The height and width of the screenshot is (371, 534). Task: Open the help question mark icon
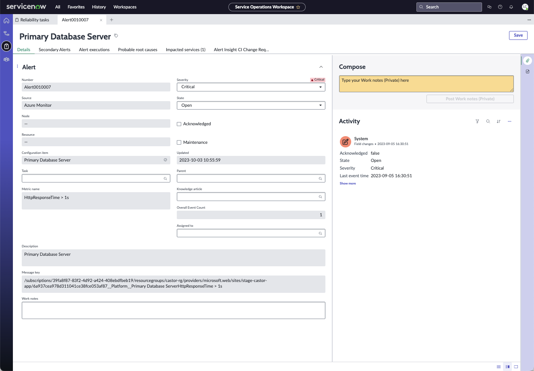[x=500, y=7]
